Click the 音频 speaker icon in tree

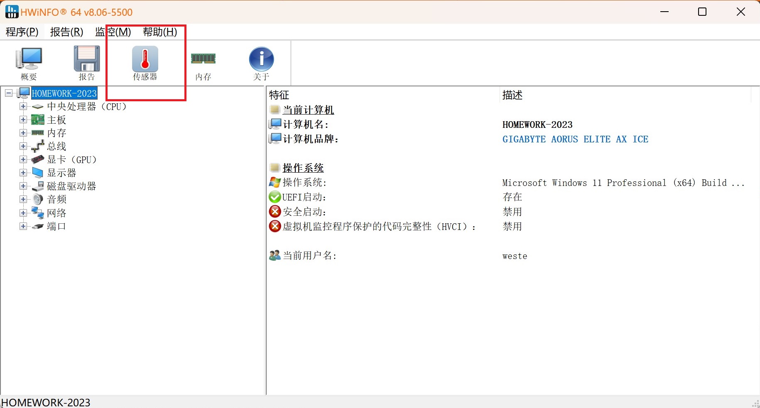(x=38, y=199)
